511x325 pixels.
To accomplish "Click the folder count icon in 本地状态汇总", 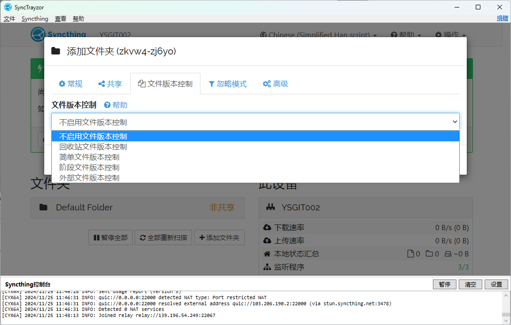I will [430, 254].
